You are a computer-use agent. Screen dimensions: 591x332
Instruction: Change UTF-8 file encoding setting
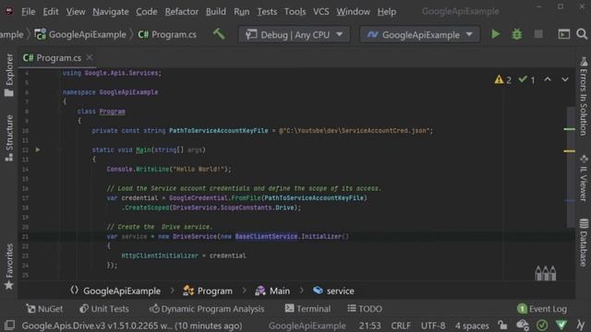tap(433, 326)
